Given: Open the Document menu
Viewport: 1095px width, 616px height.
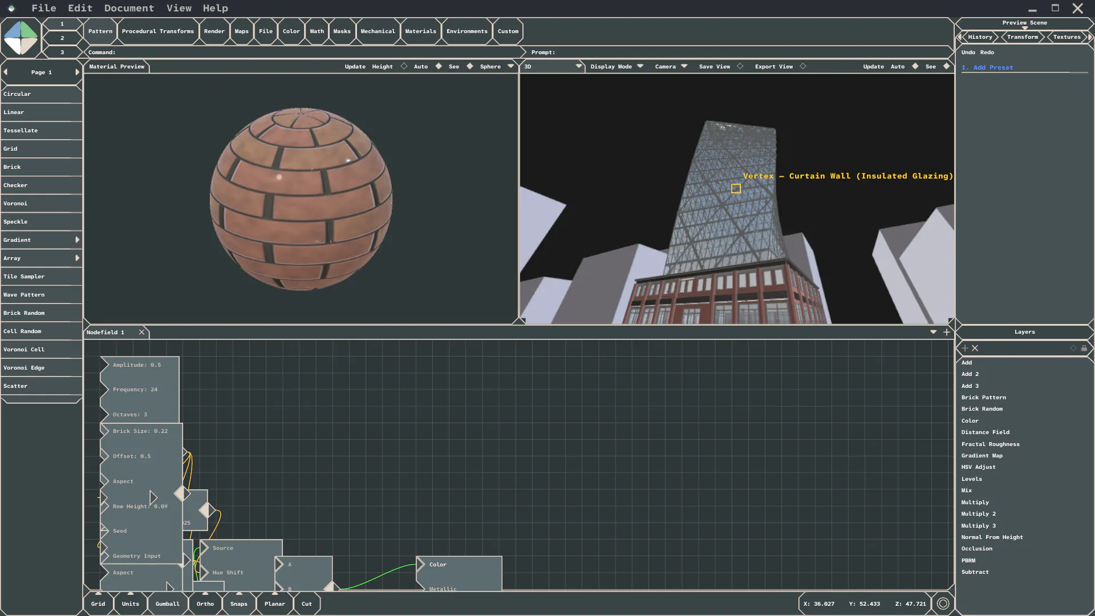Looking at the screenshot, I should click(x=129, y=8).
